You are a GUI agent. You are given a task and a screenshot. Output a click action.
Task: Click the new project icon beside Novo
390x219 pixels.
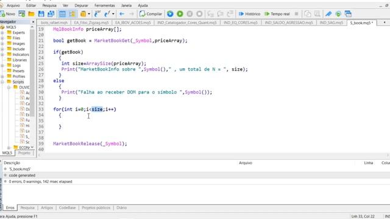tap(22, 14)
